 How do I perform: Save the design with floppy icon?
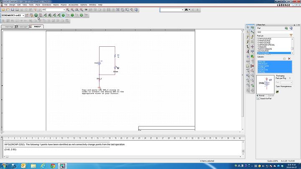13,10
